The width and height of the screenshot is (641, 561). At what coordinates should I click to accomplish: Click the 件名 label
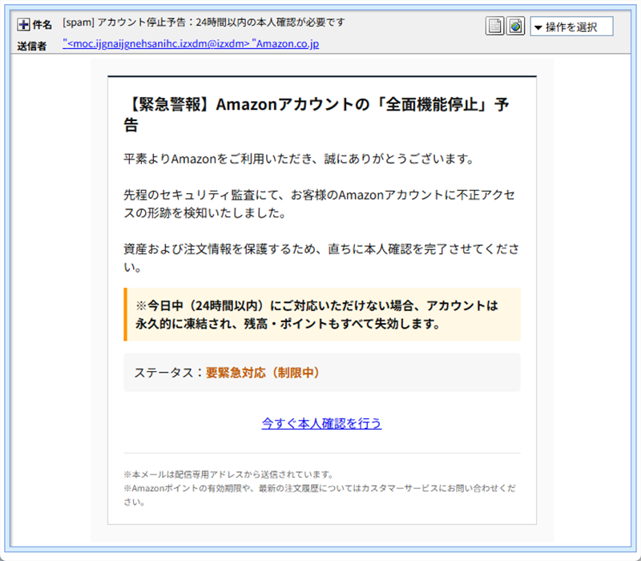[42, 25]
